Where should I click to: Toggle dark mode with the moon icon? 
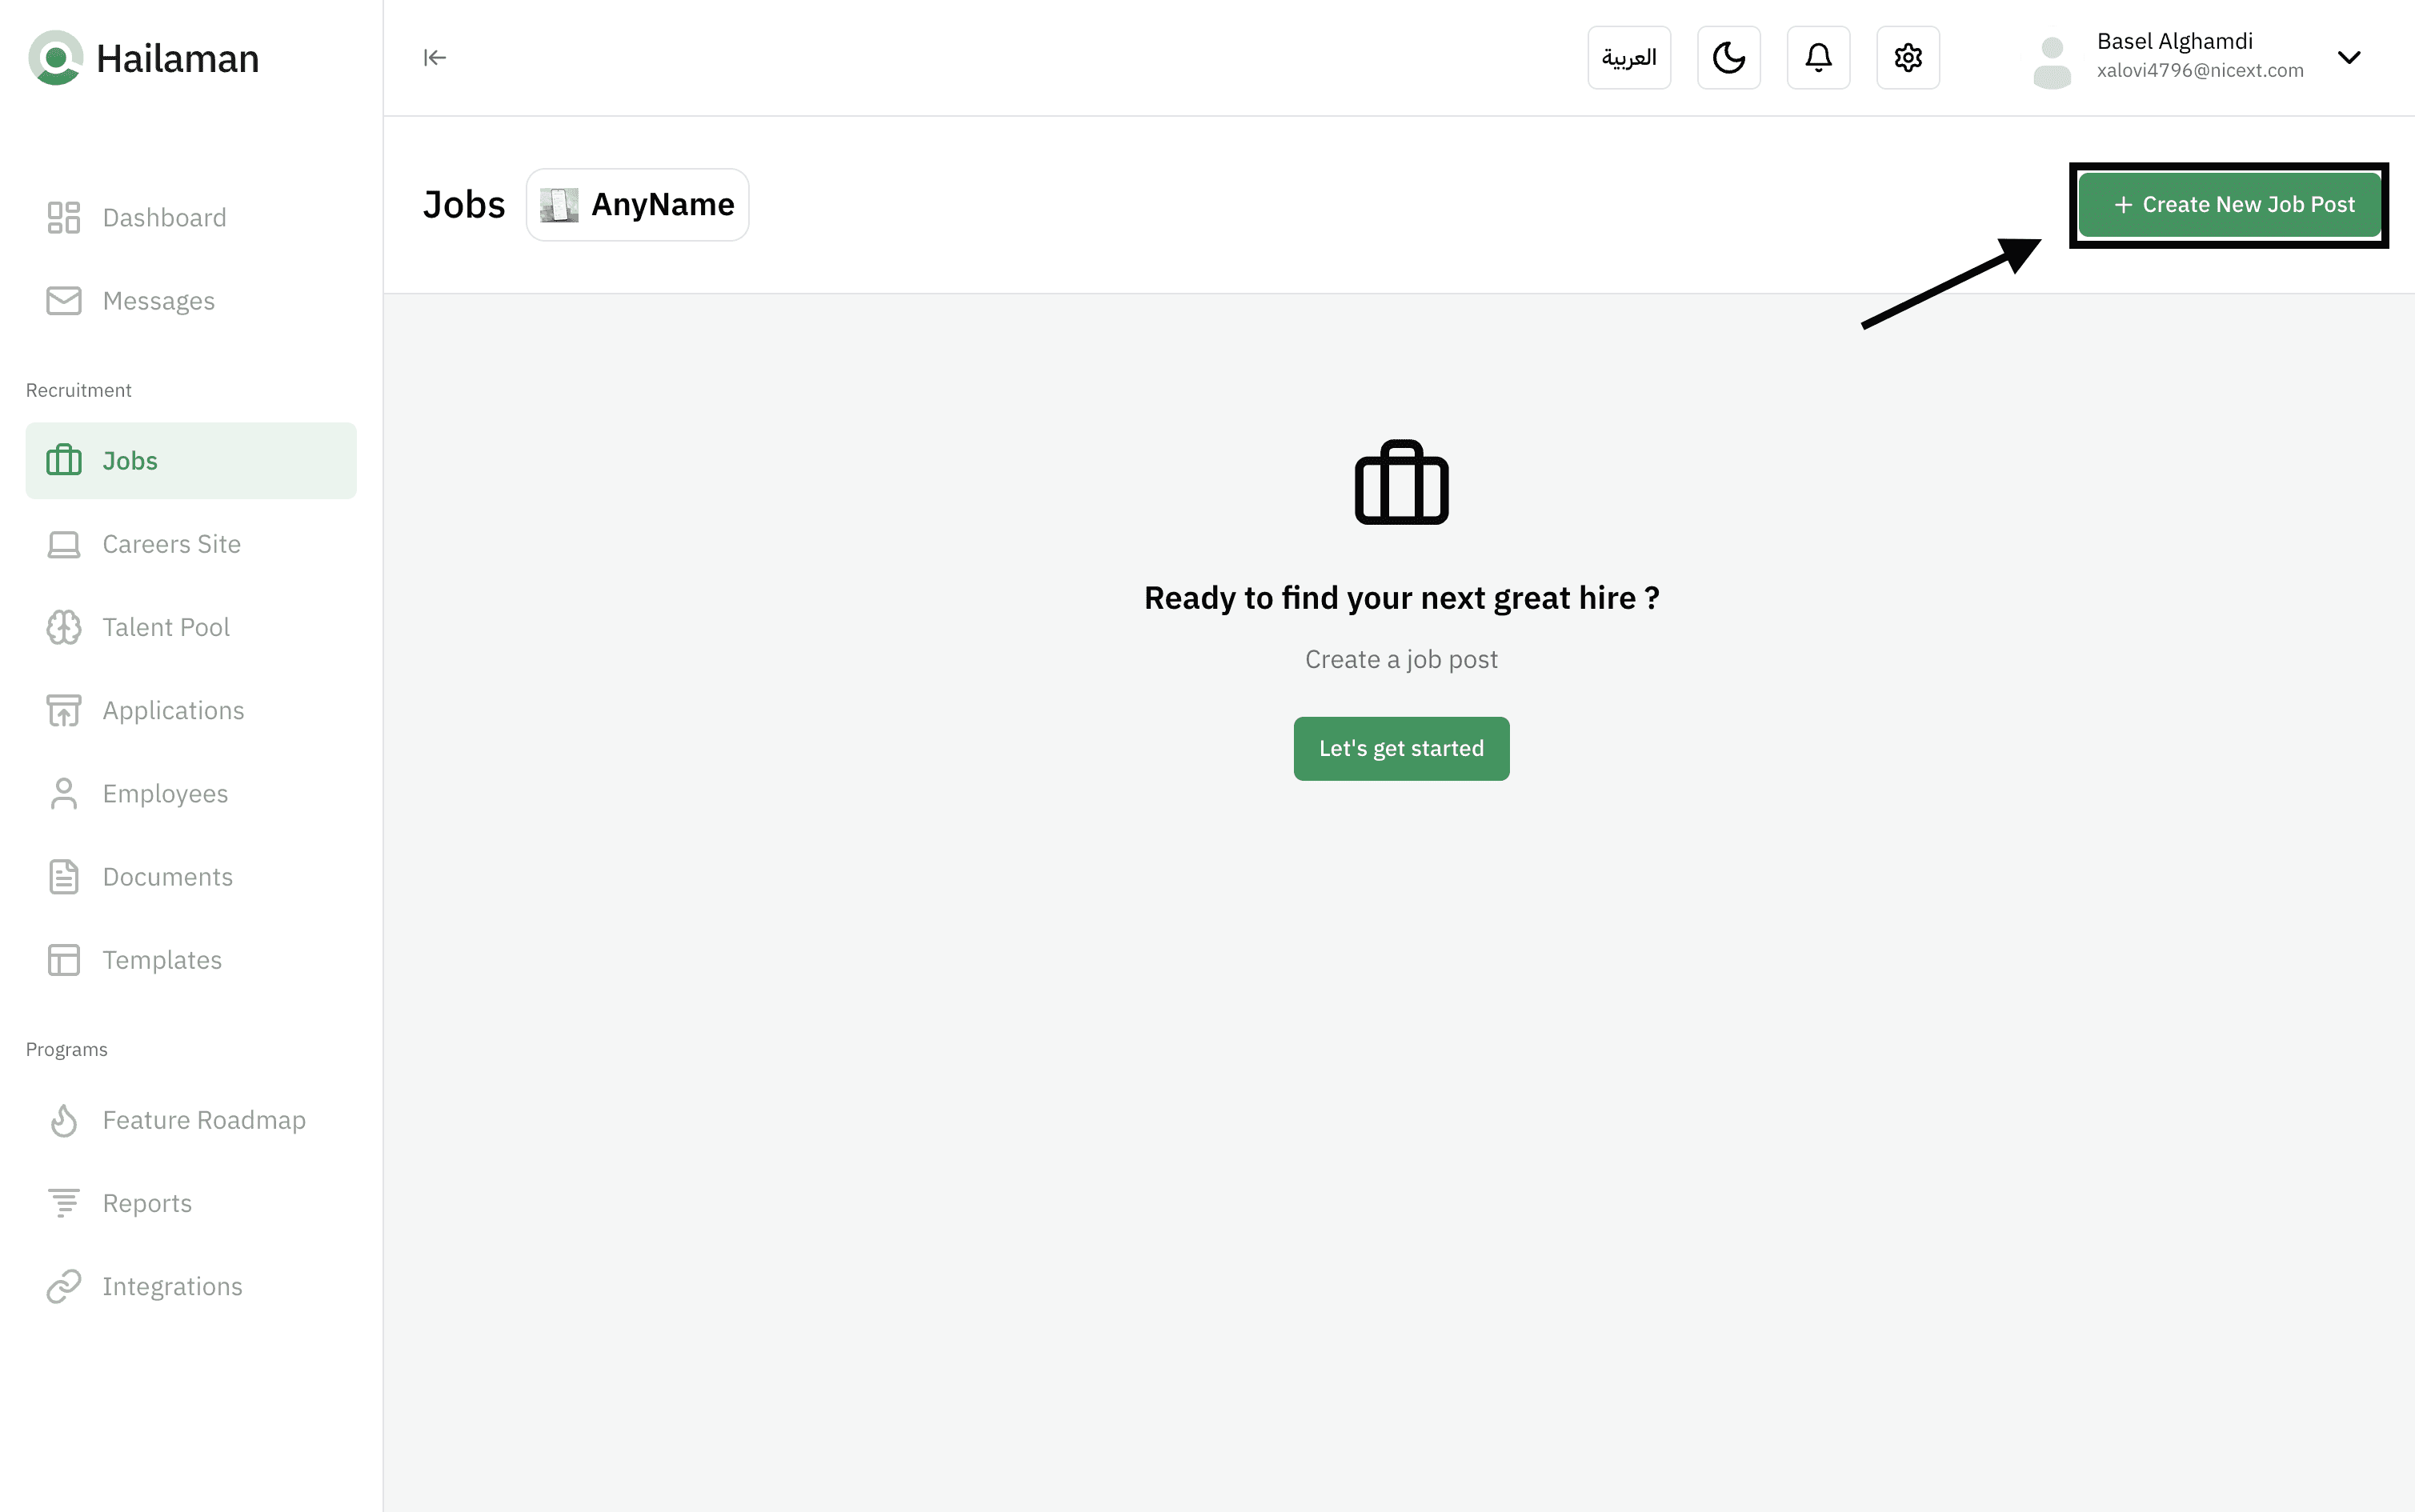click(1728, 58)
